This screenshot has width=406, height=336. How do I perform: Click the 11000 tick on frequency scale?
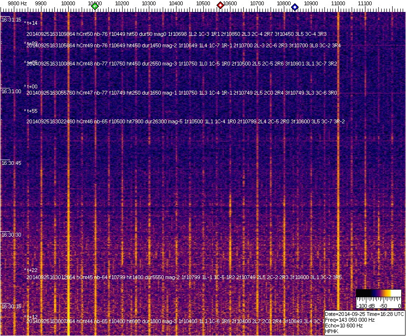(338, 3)
